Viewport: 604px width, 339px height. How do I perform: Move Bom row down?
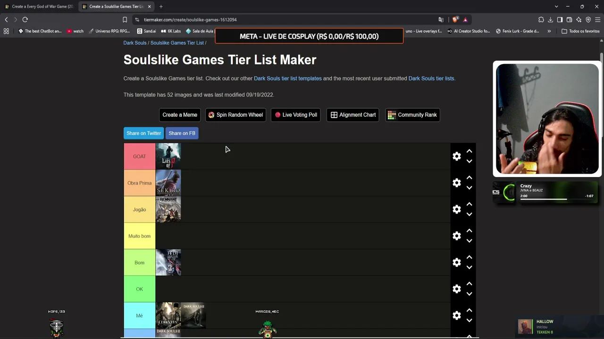point(469,267)
